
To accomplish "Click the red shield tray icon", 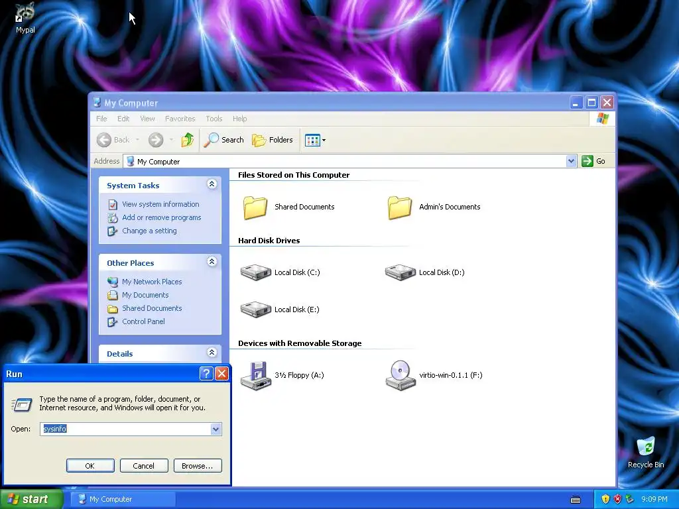I will (617, 500).
